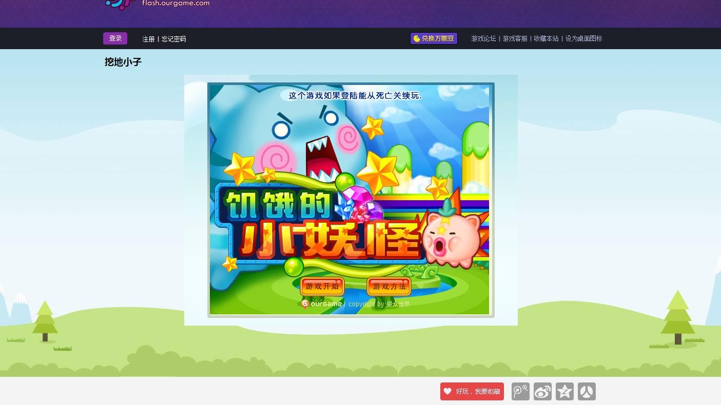The width and height of the screenshot is (721, 405).
Task: Click the 这个游戏如果登陆能从死亡关续玩 notice text
Action: coord(355,95)
